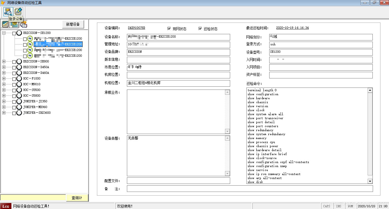Expand the JUNIPER-J2350 tree node
389x209 pixels.
point(4,101)
